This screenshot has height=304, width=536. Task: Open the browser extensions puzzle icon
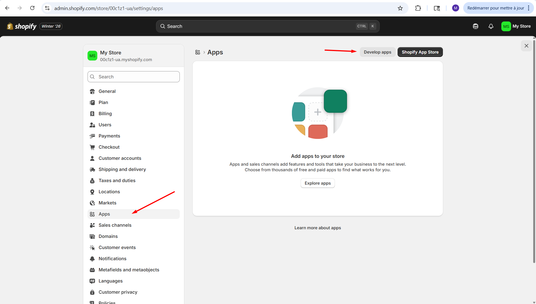(418, 8)
